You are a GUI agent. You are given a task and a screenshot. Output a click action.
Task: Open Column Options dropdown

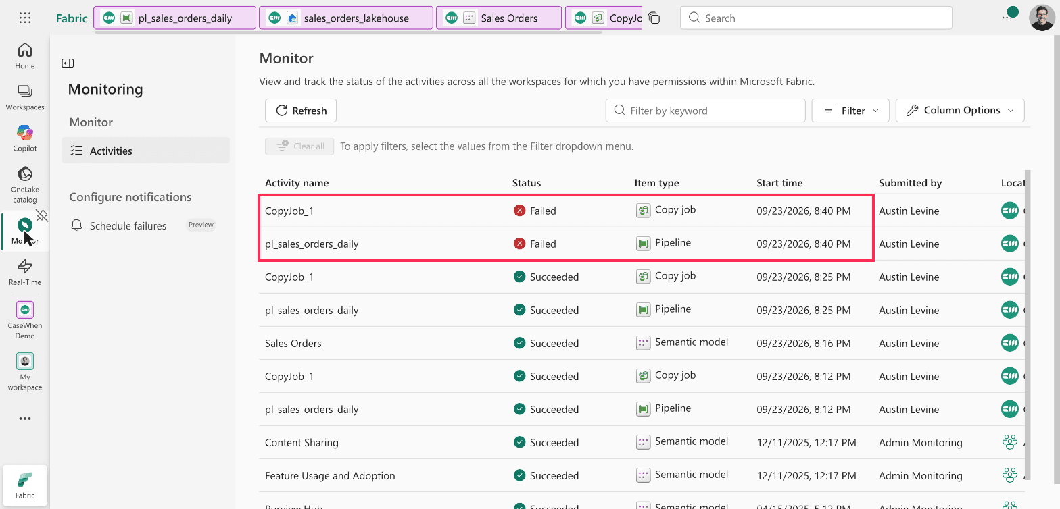point(960,111)
